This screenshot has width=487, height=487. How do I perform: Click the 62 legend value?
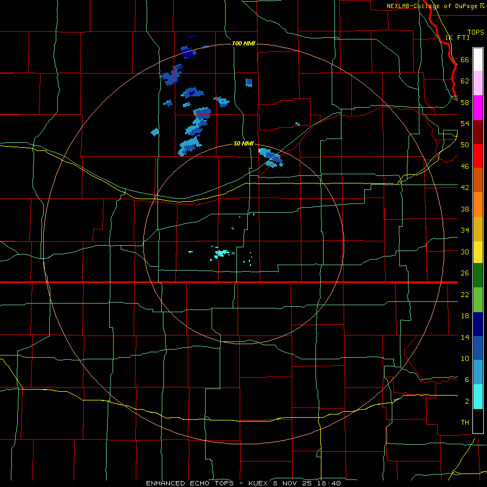click(465, 81)
